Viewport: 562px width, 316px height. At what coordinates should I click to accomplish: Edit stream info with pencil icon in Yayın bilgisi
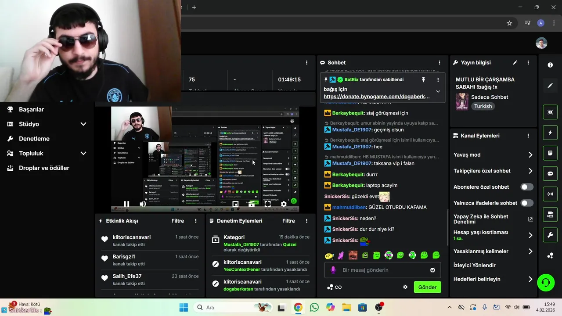515,63
